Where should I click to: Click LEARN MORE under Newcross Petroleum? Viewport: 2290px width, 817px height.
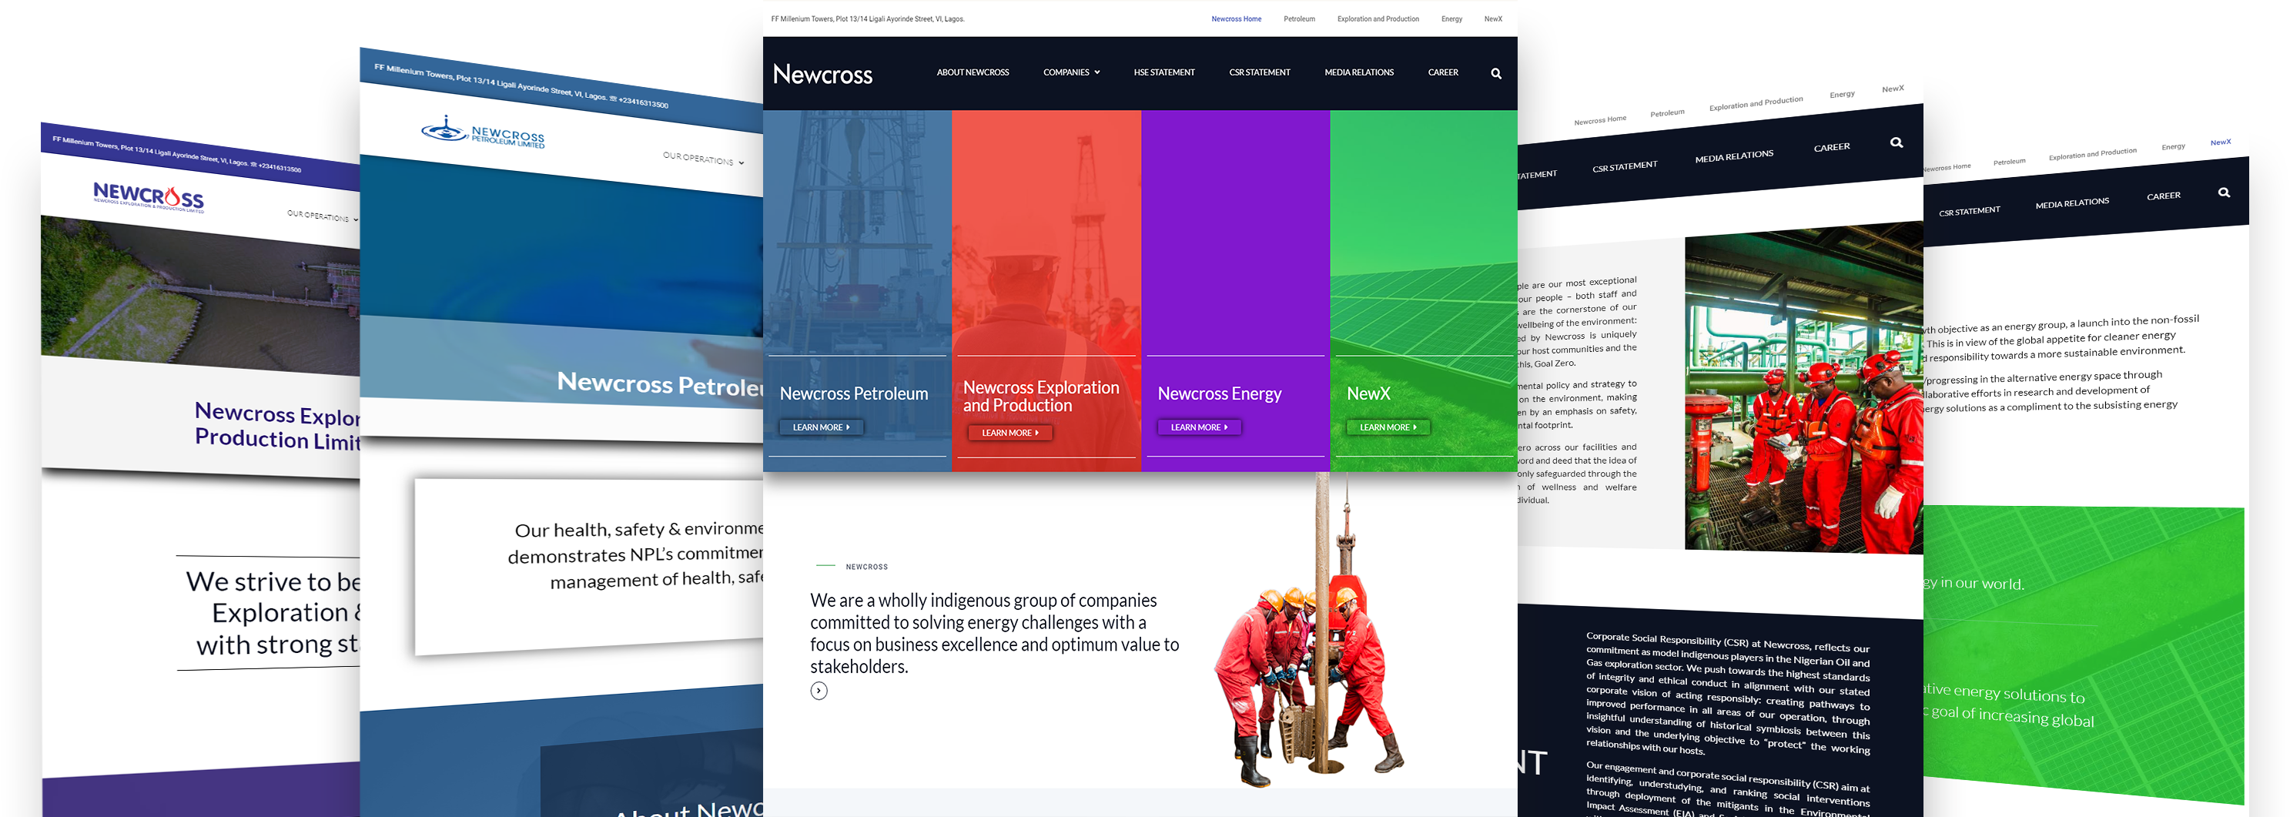[x=822, y=427]
